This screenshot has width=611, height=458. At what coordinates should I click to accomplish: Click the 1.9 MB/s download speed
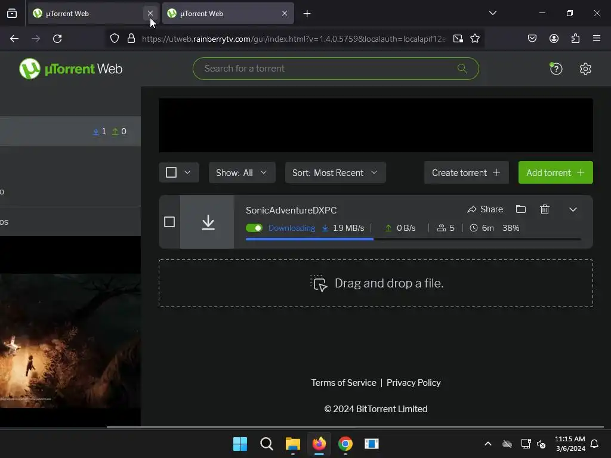(348, 228)
